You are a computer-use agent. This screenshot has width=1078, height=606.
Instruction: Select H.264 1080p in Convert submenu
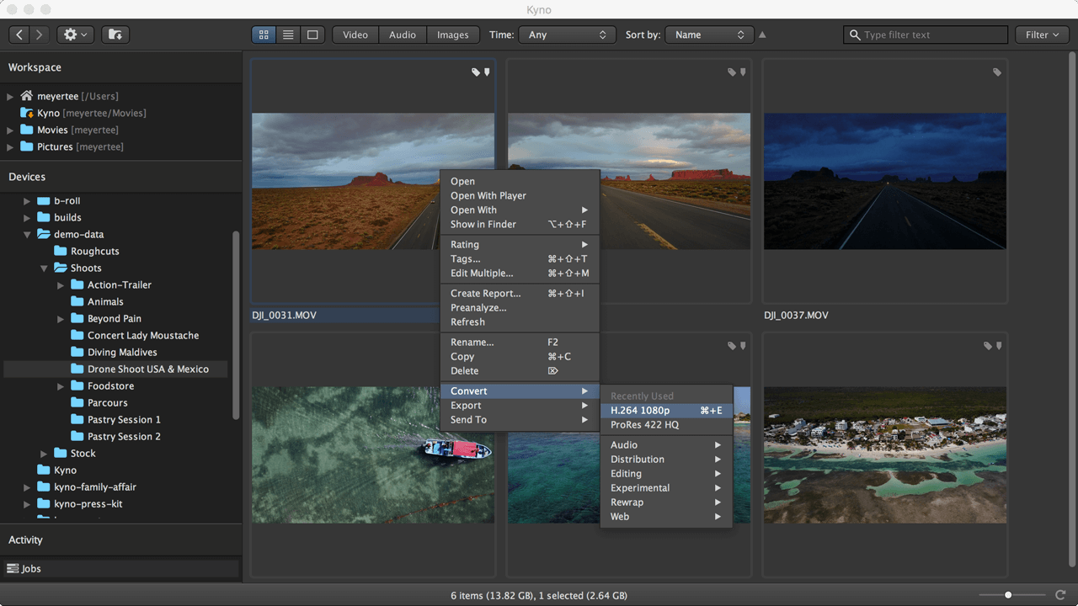pyautogui.click(x=640, y=411)
